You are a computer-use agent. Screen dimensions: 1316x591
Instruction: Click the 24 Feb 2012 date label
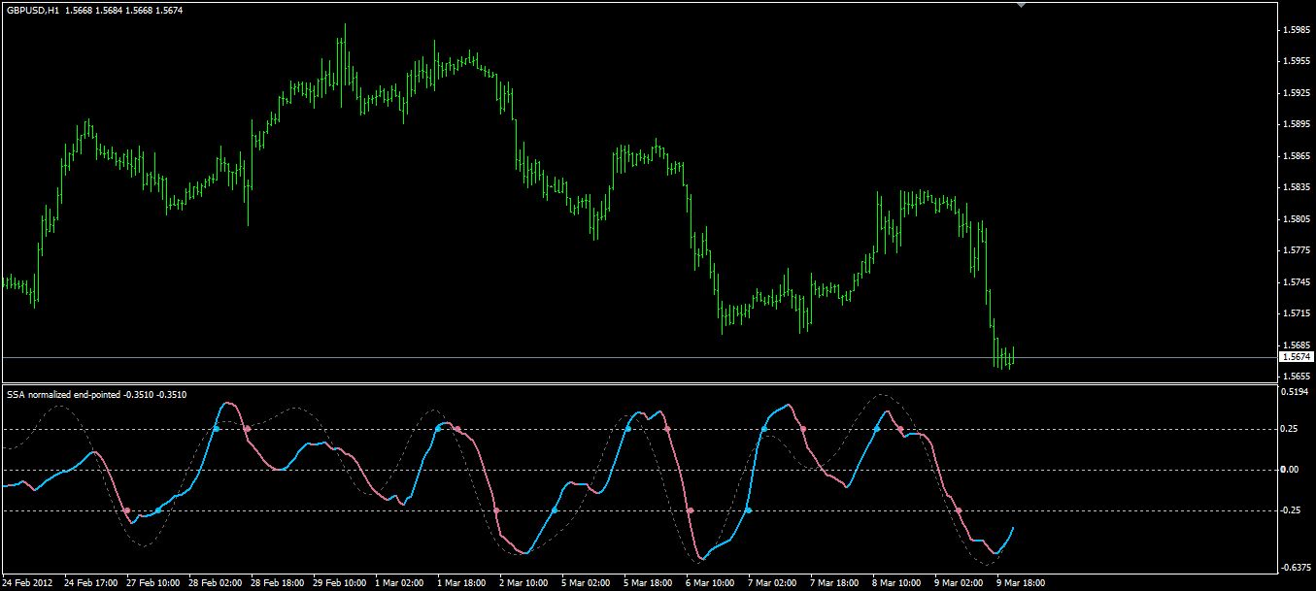(27, 584)
